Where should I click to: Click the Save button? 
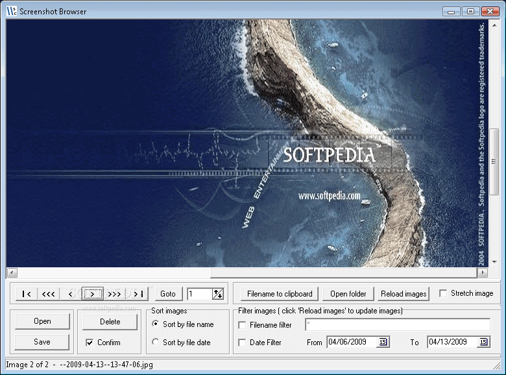tap(42, 342)
